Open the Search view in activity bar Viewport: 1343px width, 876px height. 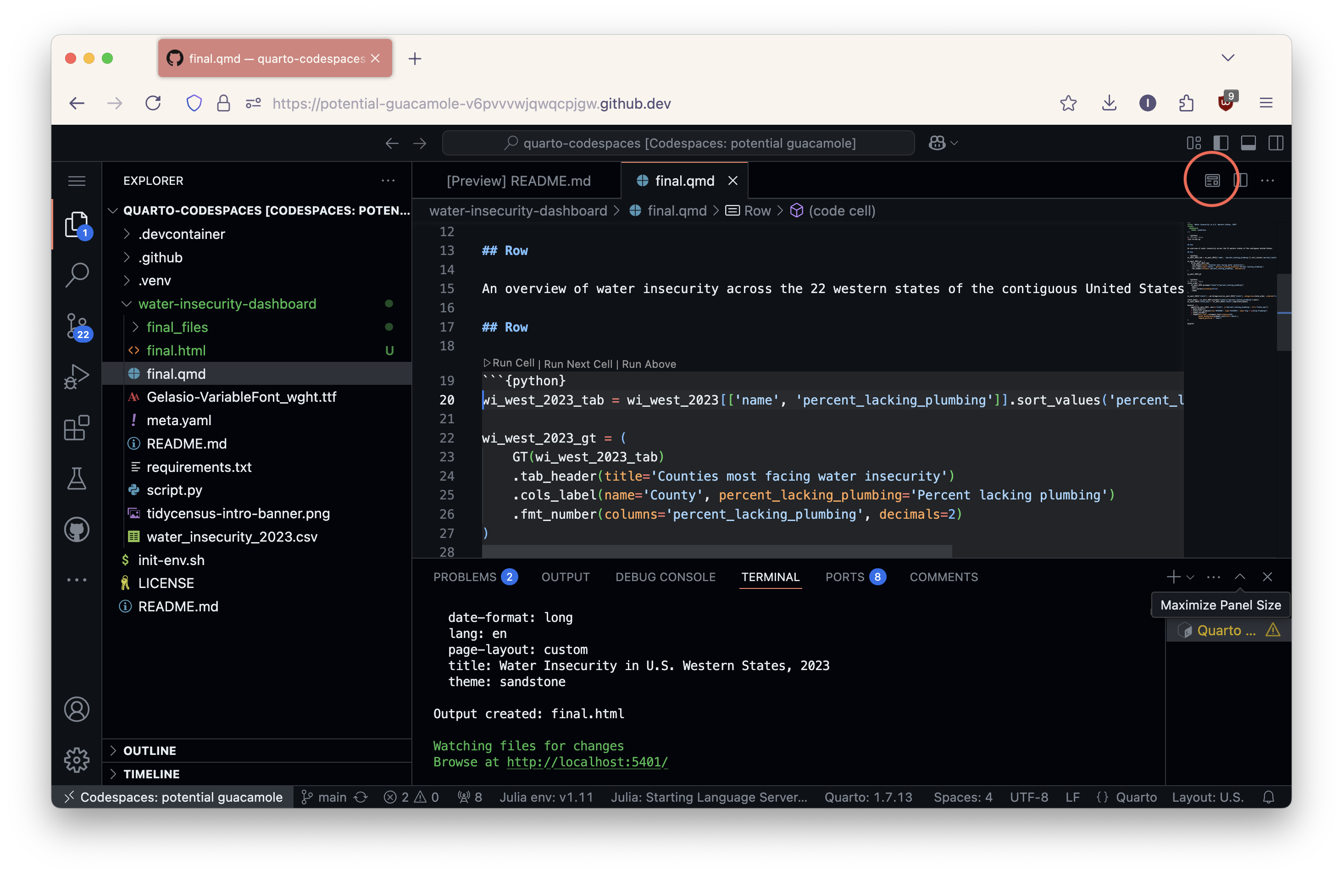[77, 275]
